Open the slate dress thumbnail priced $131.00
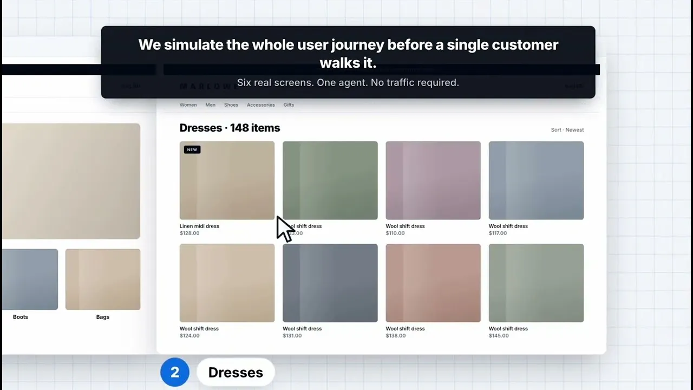 pos(330,283)
